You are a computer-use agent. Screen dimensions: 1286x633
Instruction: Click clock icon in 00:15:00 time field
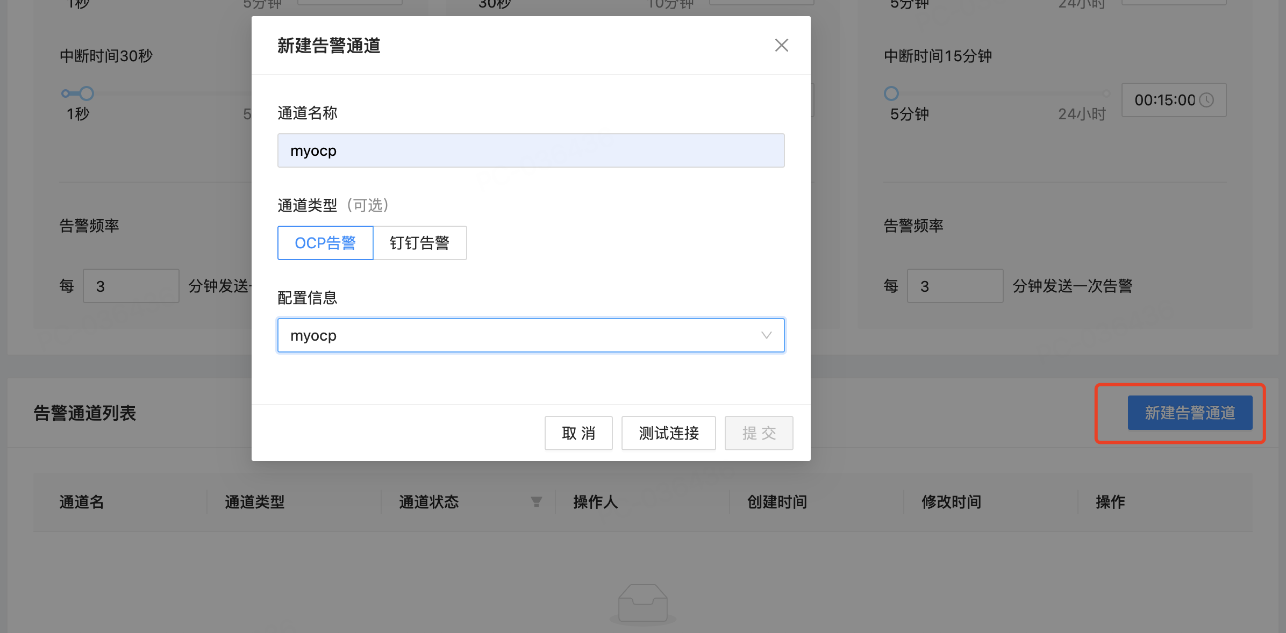point(1206,100)
